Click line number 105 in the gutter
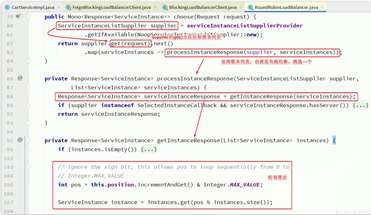Viewport: 371px width, 215px height. (x=8, y=185)
